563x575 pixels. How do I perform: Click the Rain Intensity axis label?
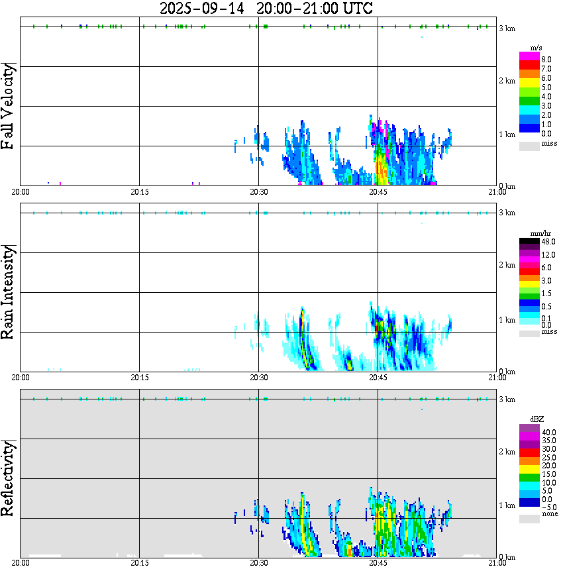[x=7, y=292]
